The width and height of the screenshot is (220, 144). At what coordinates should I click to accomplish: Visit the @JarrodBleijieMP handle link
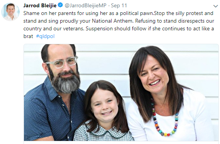click(85, 5)
